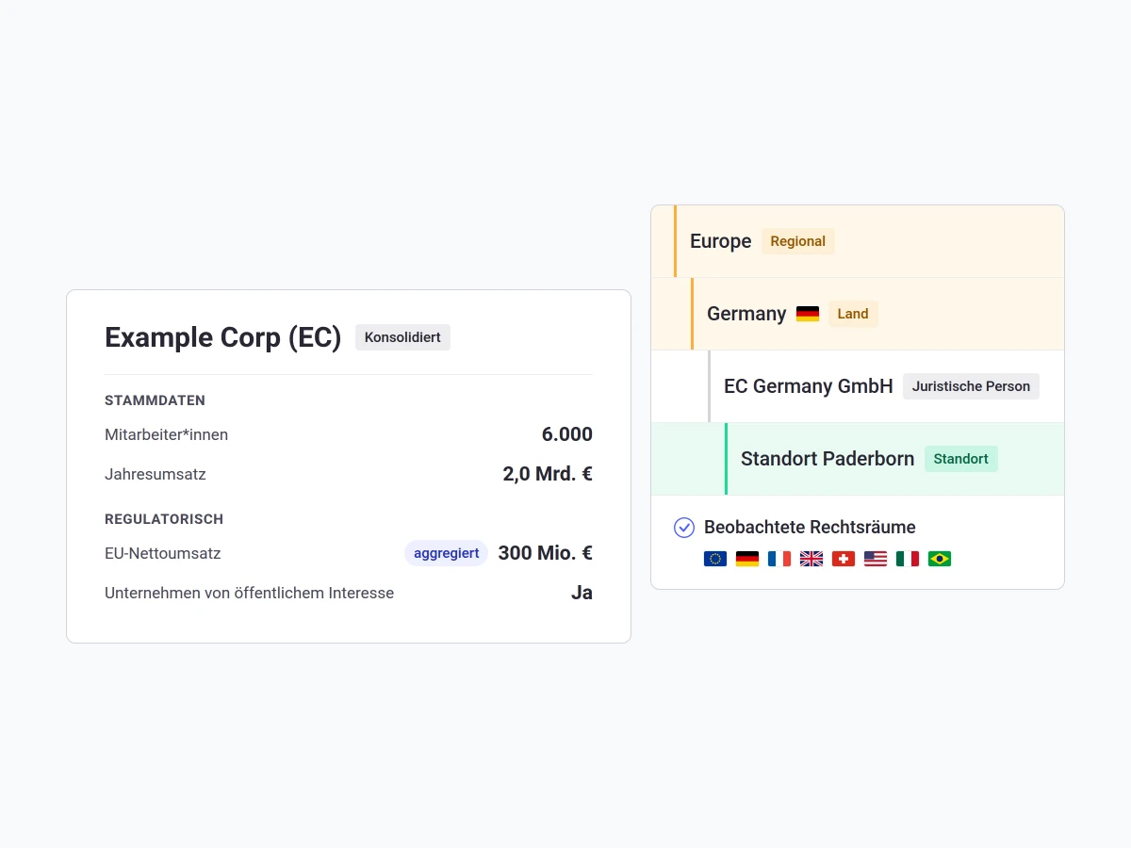The width and height of the screenshot is (1131, 848).
Task: Click Unternehmen von öffentlichem Interesse label
Action: (249, 593)
